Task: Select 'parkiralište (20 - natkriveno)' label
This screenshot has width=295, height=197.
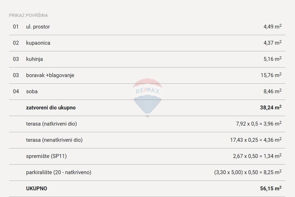Action: click(x=58, y=172)
